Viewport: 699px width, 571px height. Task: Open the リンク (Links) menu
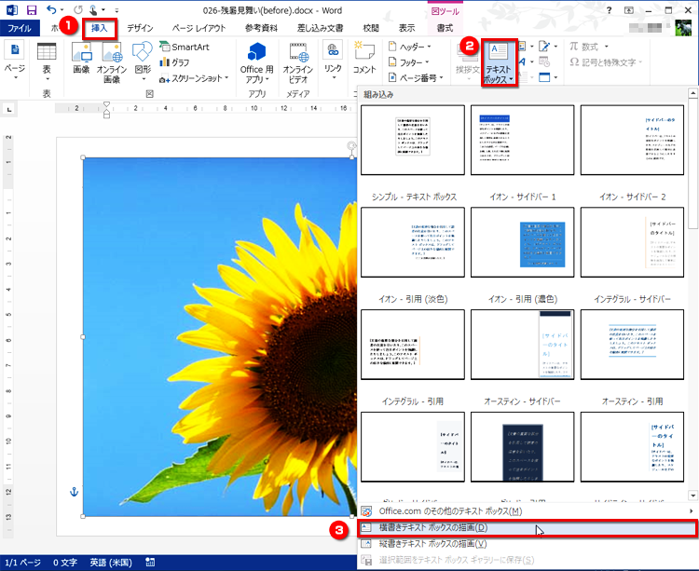(333, 61)
